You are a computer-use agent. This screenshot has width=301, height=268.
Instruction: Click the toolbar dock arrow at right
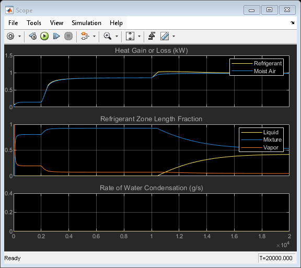[x=292, y=23]
